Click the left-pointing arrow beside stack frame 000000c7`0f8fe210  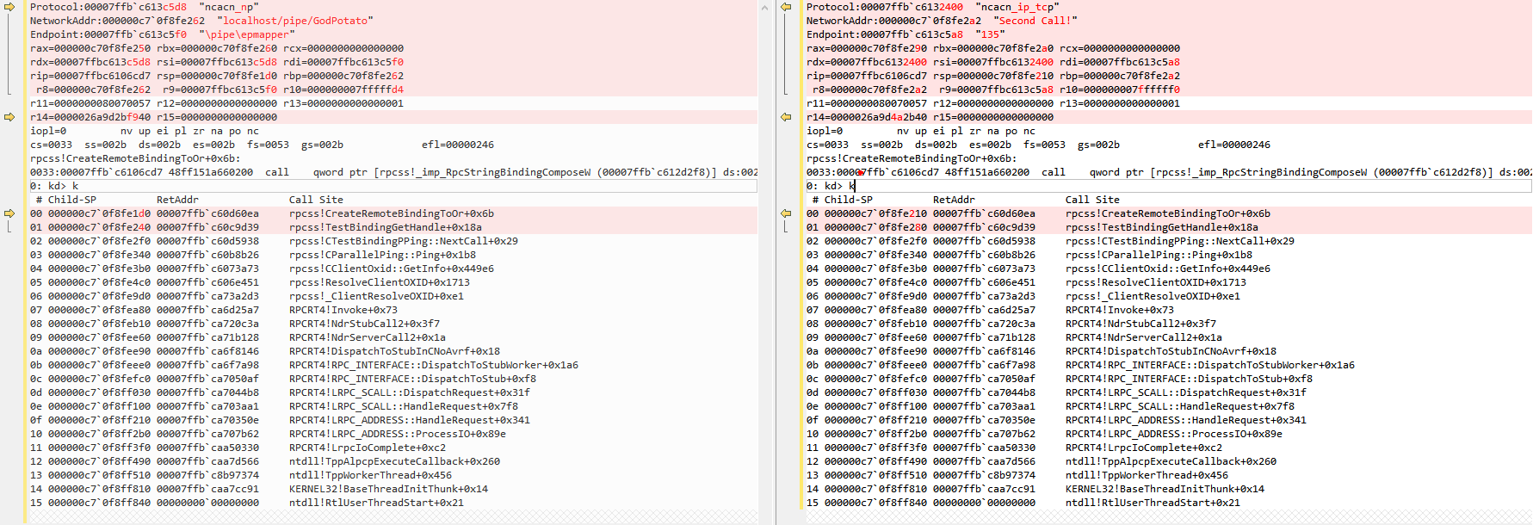pos(786,213)
